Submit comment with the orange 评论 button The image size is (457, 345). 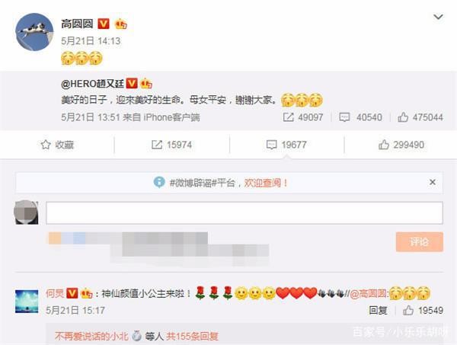click(x=420, y=242)
